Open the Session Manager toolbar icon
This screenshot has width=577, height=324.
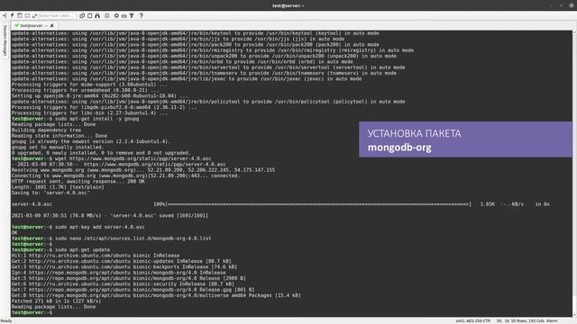(5, 16)
